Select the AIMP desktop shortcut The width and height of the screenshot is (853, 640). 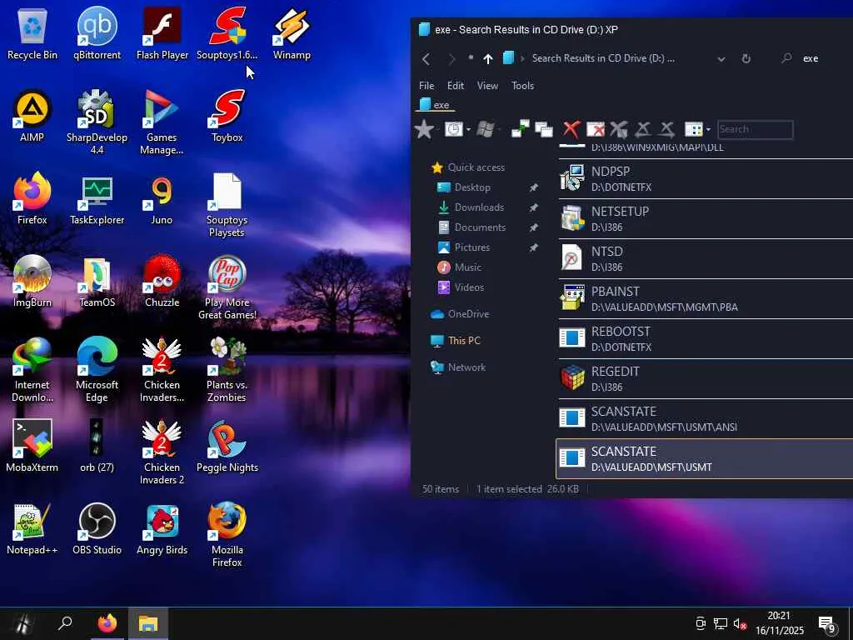click(32, 116)
